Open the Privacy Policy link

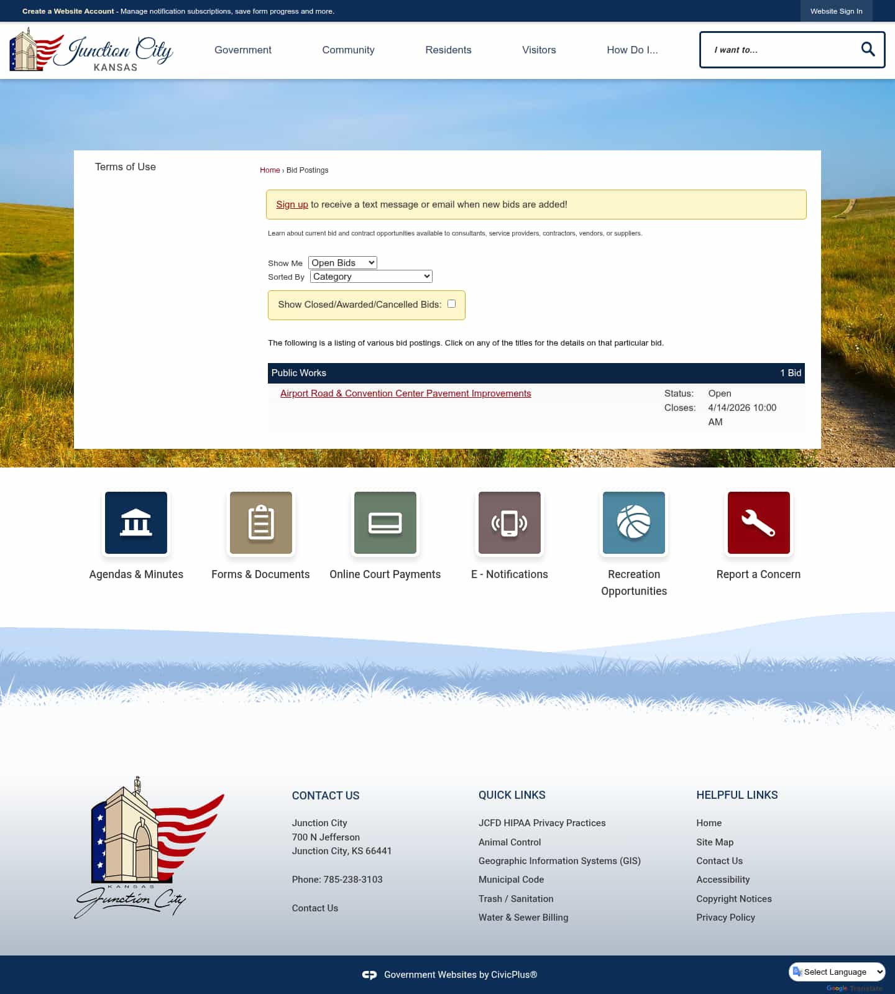point(726,918)
